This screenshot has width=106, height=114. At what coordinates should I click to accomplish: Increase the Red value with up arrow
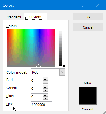pos(45,79)
